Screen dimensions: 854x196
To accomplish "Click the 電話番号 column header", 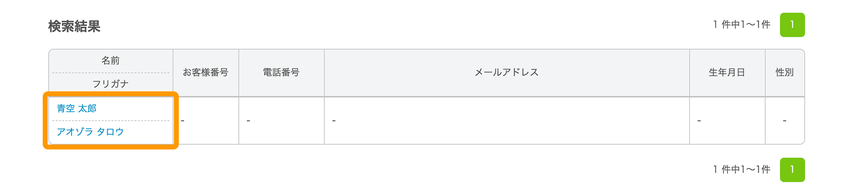I will pyautogui.click(x=282, y=72).
